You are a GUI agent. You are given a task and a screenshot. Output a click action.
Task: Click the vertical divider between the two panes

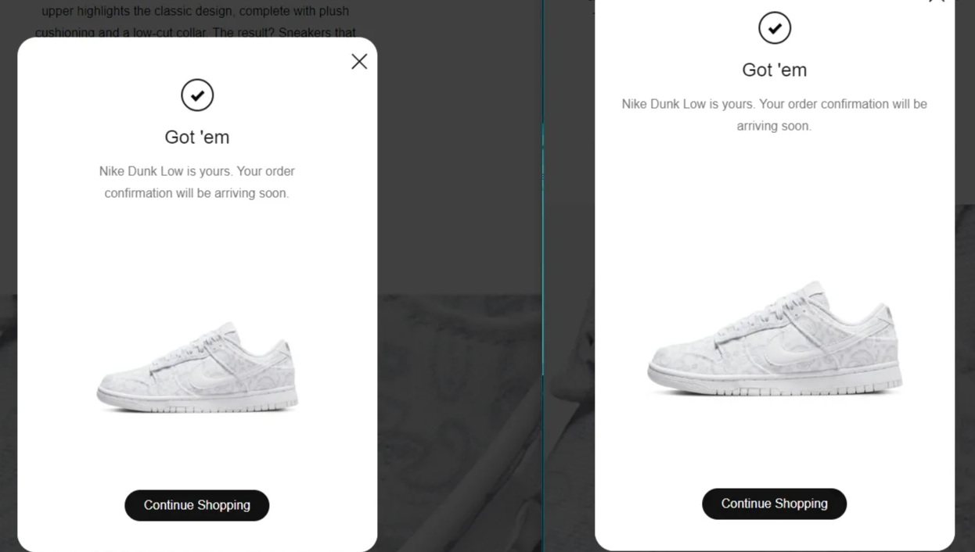click(543, 276)
